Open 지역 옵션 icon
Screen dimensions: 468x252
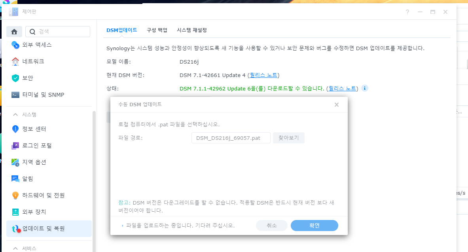(15, 162)
